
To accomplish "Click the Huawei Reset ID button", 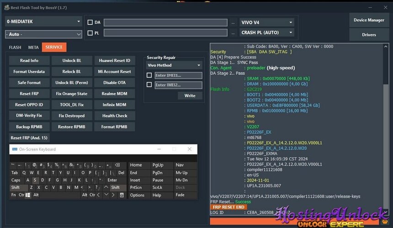I will (x=114, y=61).
